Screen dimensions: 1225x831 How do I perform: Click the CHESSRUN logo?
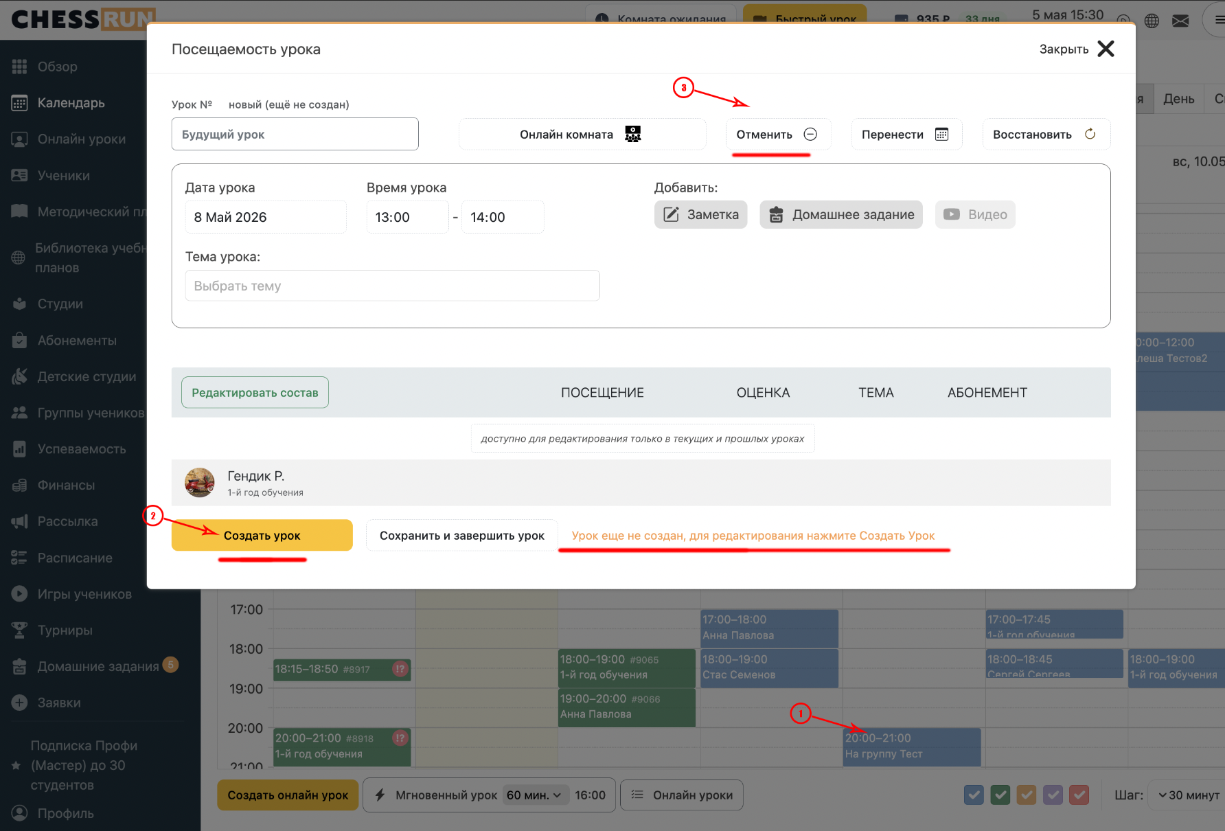click(x=83, y=19)
